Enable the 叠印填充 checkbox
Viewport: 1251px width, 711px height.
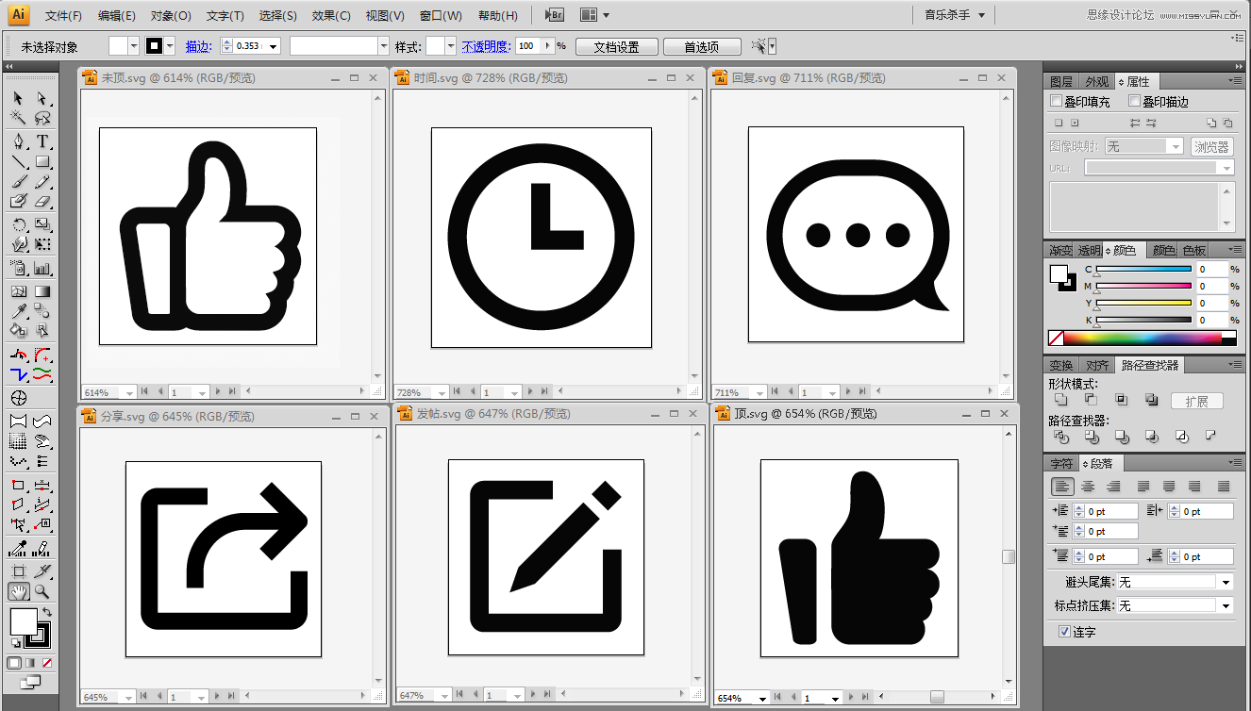tap(1056, 101)
